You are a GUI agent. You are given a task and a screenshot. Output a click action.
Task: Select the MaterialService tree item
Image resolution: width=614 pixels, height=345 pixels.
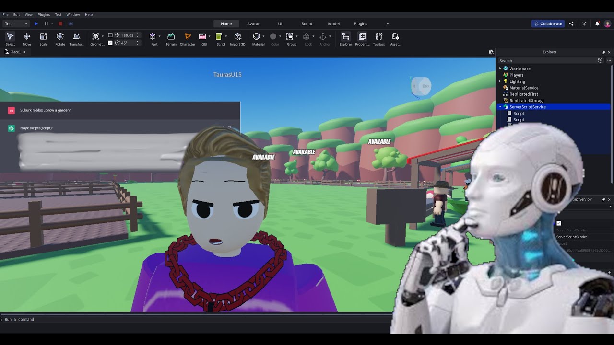pos(524,88)
